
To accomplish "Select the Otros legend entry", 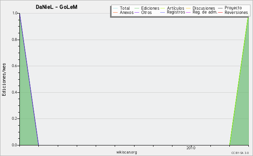I will click(146, 12).
